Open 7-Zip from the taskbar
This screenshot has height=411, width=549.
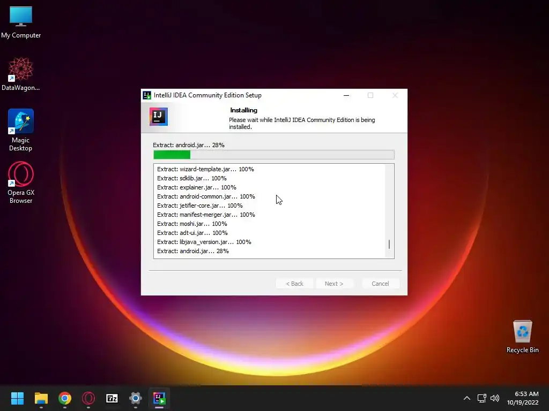112,398
